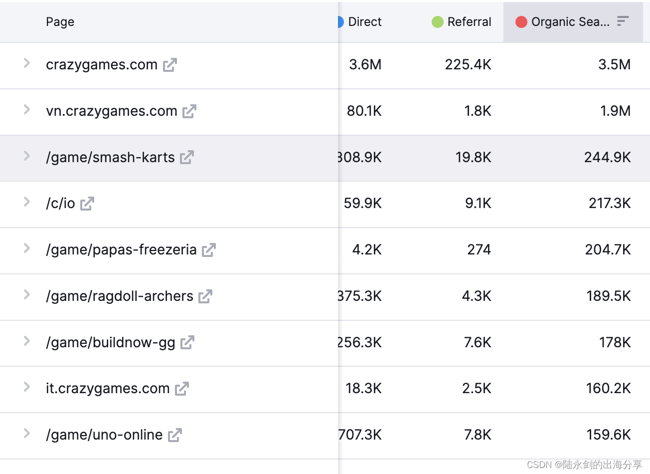The width and height of the screenshot is (650, 474).
Task: Select the 189.5K organic search value
Action: 609,296
